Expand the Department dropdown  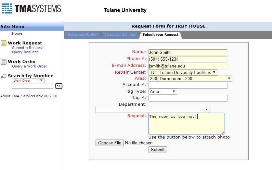point(153,110)
